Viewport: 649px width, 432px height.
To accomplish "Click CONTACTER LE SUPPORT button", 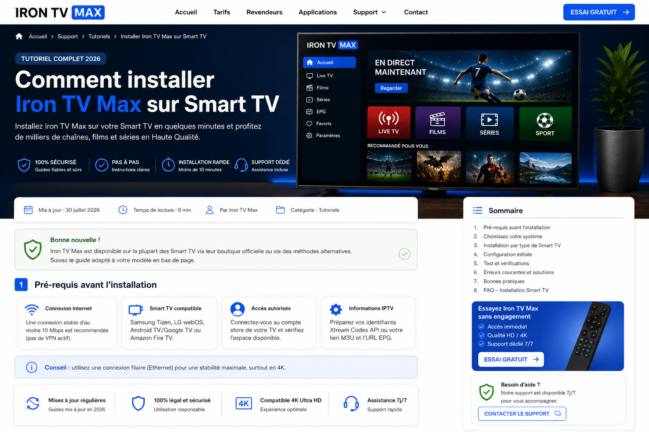I will pyautogui.click(x=522, y=414).
